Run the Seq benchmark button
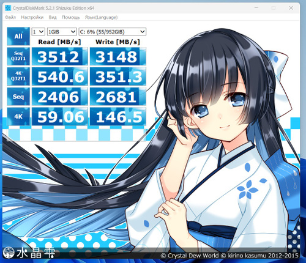The width and height of the screenshot is (306, 263). [18, 97]
